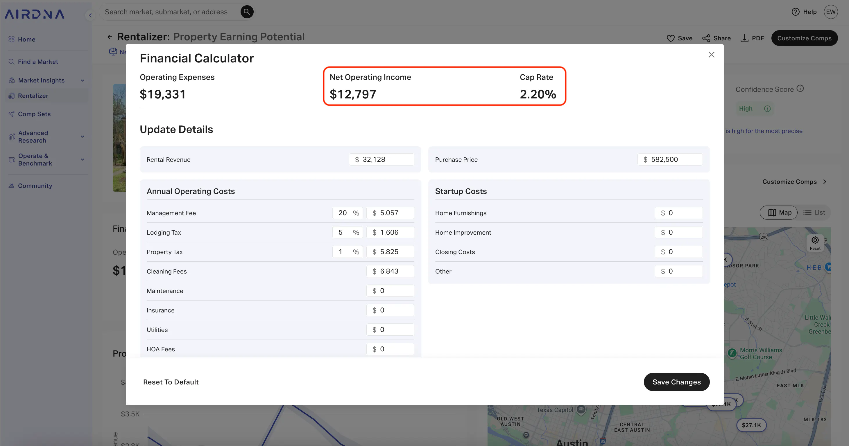Expand Market Insights section
The width and height of the screenshot is (849, 446).
tap(46, 80)
